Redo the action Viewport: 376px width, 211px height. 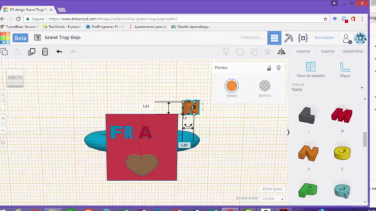(x=72, y=52)
